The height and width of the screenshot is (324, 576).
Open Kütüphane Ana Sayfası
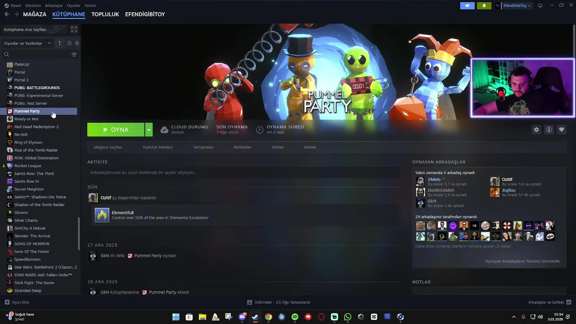click(x=25, y=29)
